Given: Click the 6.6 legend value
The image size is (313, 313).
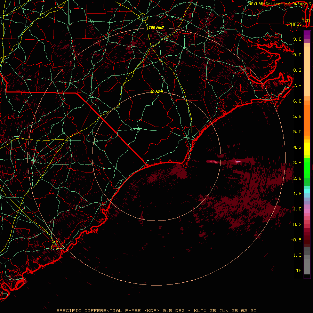Looking at the screenshot, I should [x=297, y=101].
